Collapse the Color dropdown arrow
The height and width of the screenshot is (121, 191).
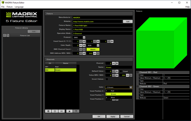point(131,87)
